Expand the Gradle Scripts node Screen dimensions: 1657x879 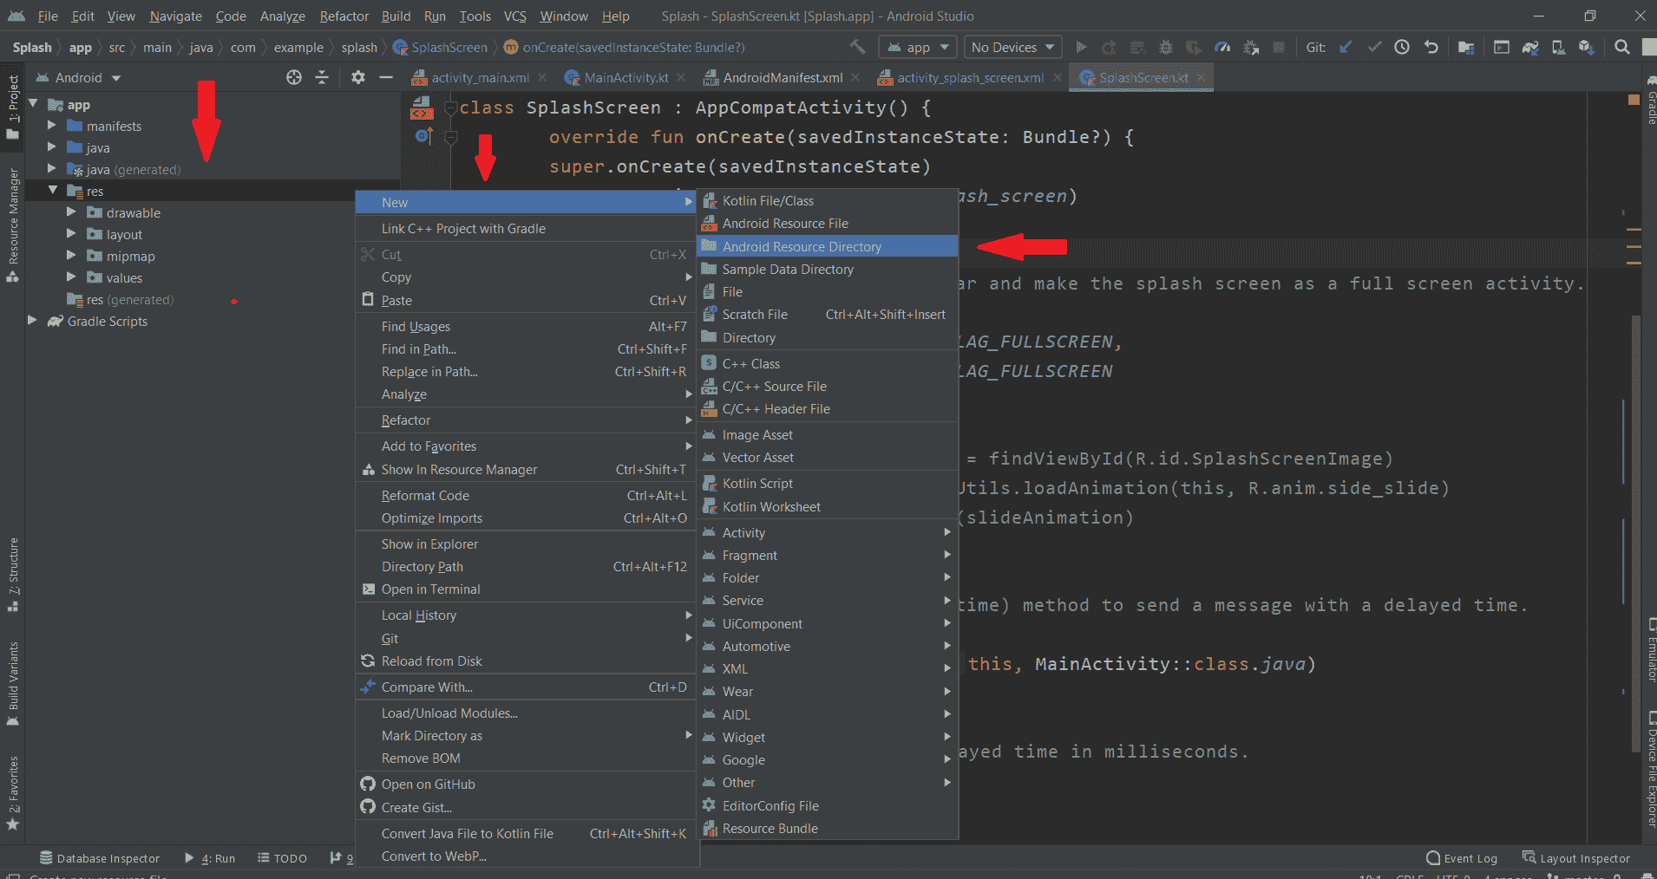[x=32, y=321]
